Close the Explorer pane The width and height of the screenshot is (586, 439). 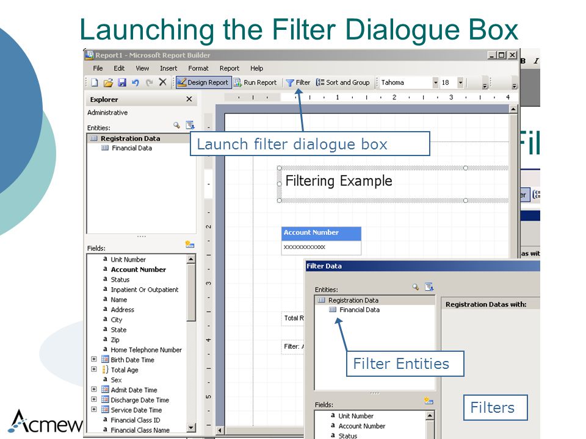(x=189, y=99)
